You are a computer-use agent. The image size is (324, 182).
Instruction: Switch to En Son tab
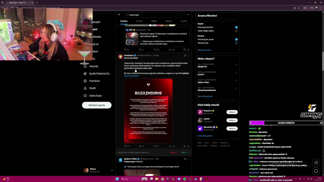139,21
